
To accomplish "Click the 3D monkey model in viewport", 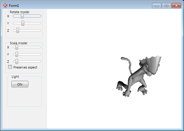I will [x=139, y=76].
